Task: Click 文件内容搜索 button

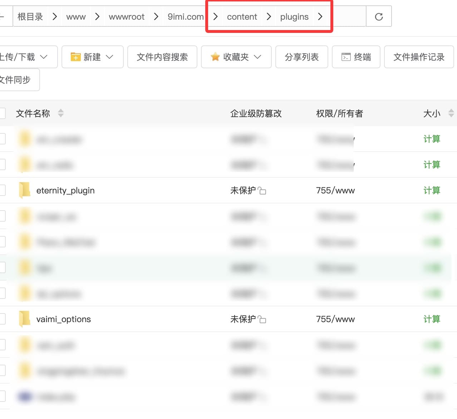Action: coord(162,57)
